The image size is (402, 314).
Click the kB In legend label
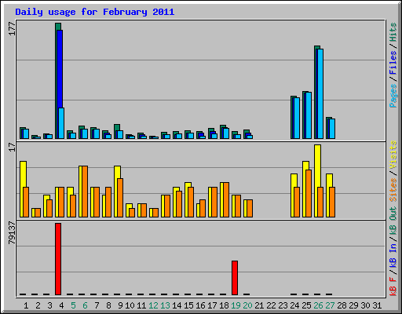point(393,255)
